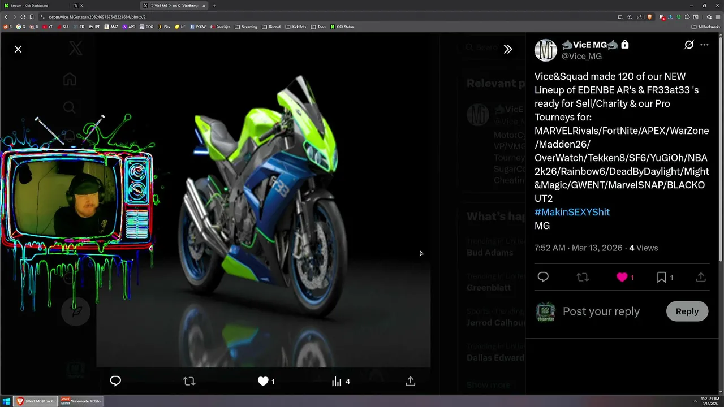724x407 pixels.
Task: Open the Brave Shields lion icon
Action: 650,17
